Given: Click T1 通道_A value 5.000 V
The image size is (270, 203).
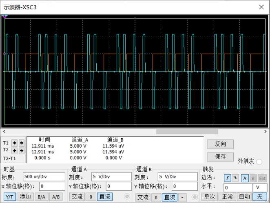Looking at the screenshot, I should tap(78, 146).
